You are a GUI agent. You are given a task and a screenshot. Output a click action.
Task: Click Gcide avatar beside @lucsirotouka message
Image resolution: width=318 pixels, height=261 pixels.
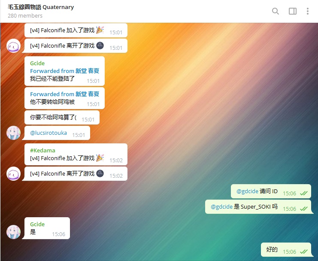coord(14,133)
